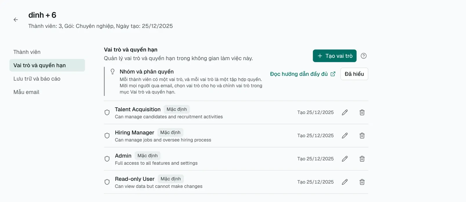Click the 'dinh + 6' workspace title
The height and width of the screenshot is (202, 466).
(x=42, y=15)
